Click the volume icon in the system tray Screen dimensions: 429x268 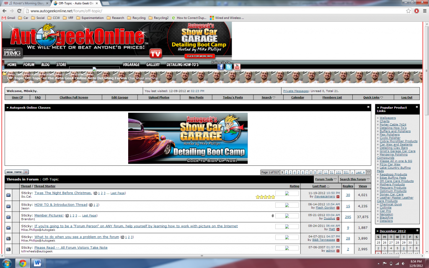[403, 264]
